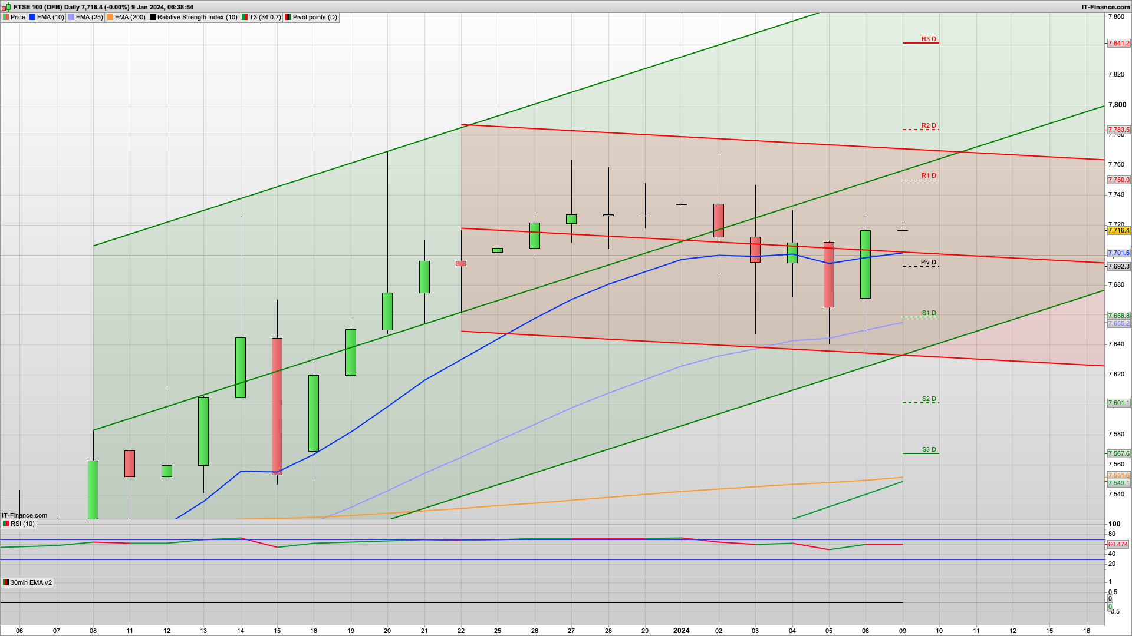Viewport: 1132px width, 636px height.
Task: Click the R2 D pivot label
Action: pos(929,125)
